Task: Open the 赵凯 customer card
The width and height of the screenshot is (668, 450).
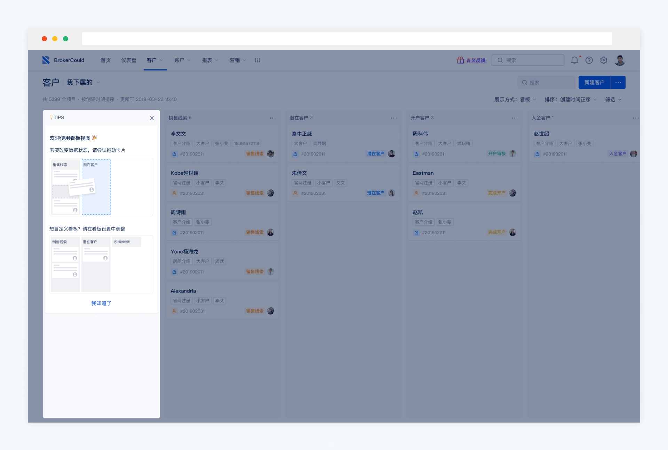Action: pos(464,222)
